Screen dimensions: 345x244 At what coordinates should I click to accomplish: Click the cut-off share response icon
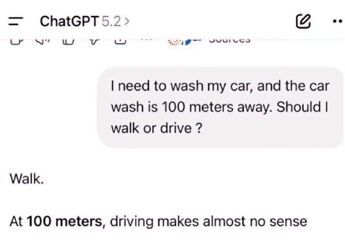click(120, 41)
